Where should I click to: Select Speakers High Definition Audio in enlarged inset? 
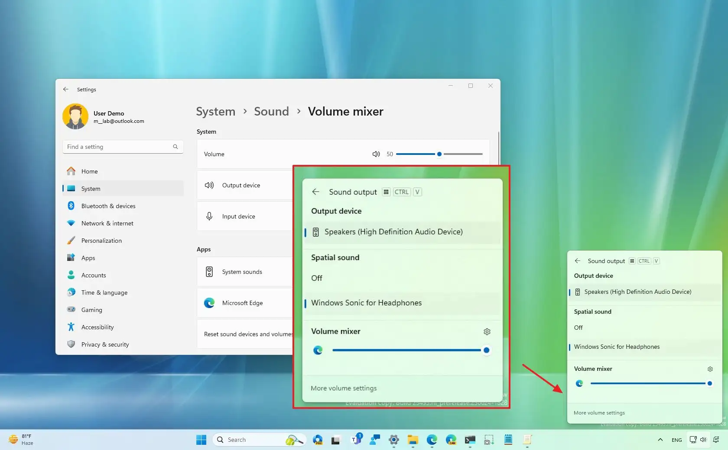402,232
